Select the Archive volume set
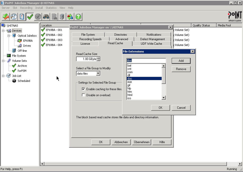243x172 pixels. (x=22, y=66)
